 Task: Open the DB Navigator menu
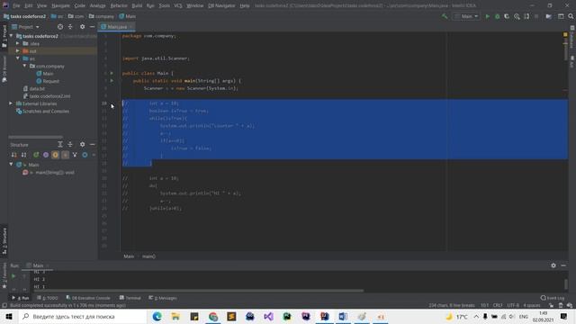pos(221,5)
